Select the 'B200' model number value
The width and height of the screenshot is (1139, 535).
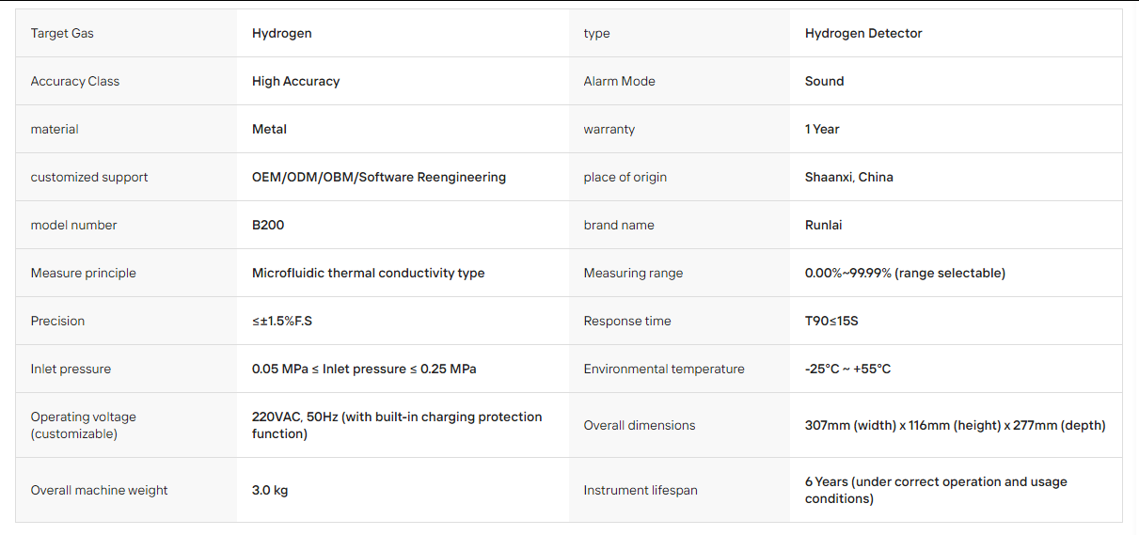pos(268,225)
